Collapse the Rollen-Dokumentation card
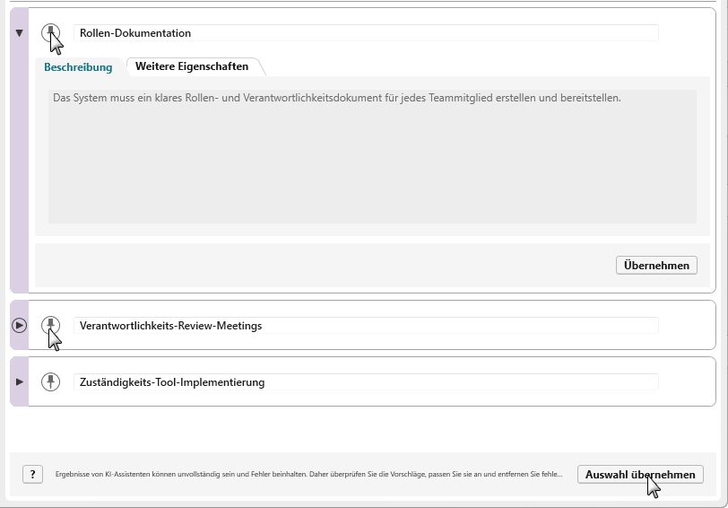728x508 pixels. click(19, 33)
